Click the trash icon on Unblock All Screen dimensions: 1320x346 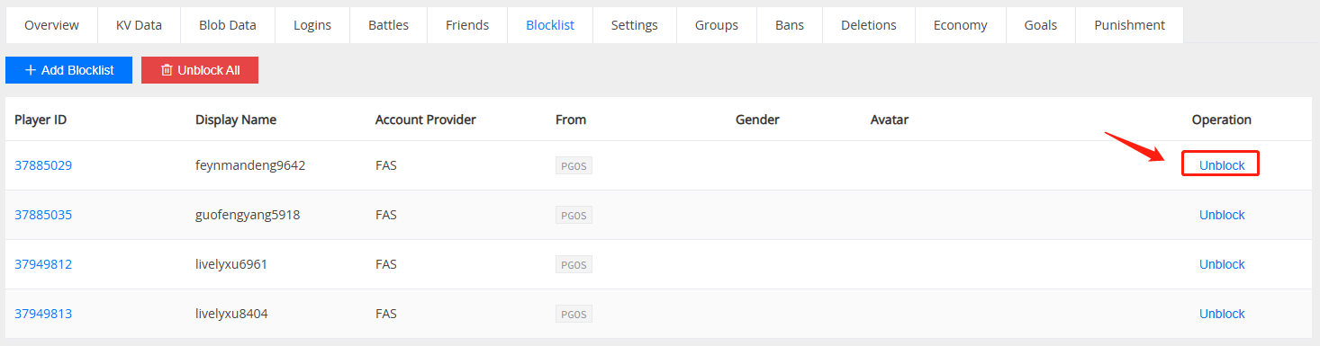click(x=167, y=70)
